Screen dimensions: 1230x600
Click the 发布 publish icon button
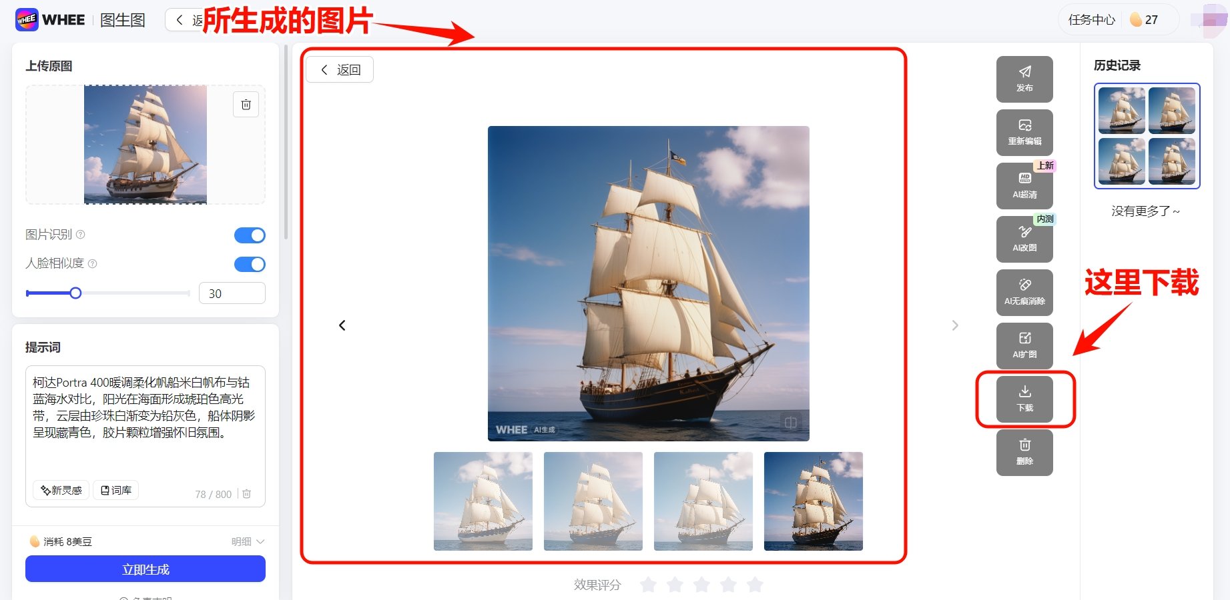pyautogui.click(x=1024, y=79)
